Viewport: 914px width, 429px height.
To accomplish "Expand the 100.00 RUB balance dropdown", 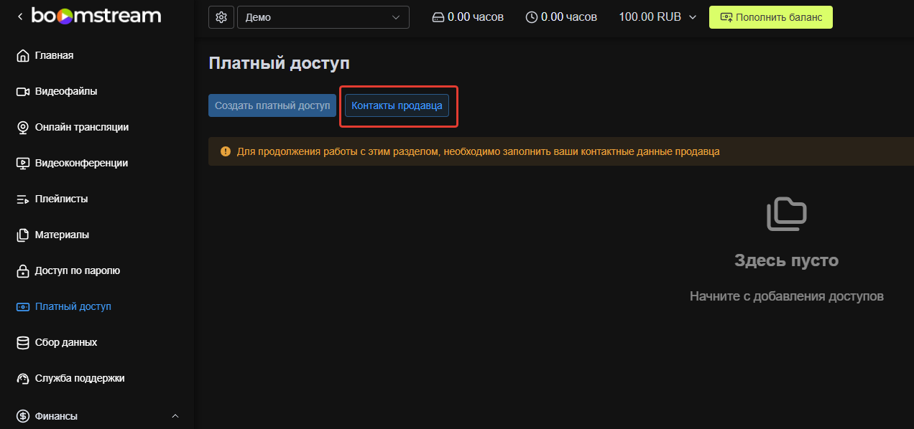I will point(657,17).
